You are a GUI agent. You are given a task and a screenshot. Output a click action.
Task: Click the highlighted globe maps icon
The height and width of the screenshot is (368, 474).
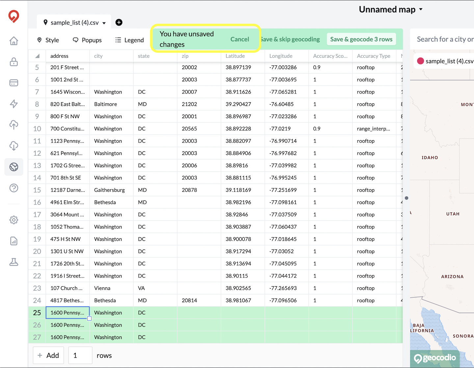(x=13, y=167)
